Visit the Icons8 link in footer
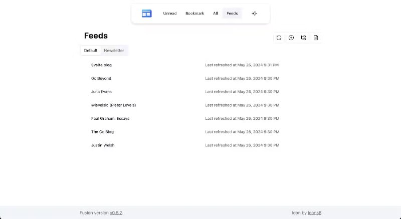 (x=314, y=213)
